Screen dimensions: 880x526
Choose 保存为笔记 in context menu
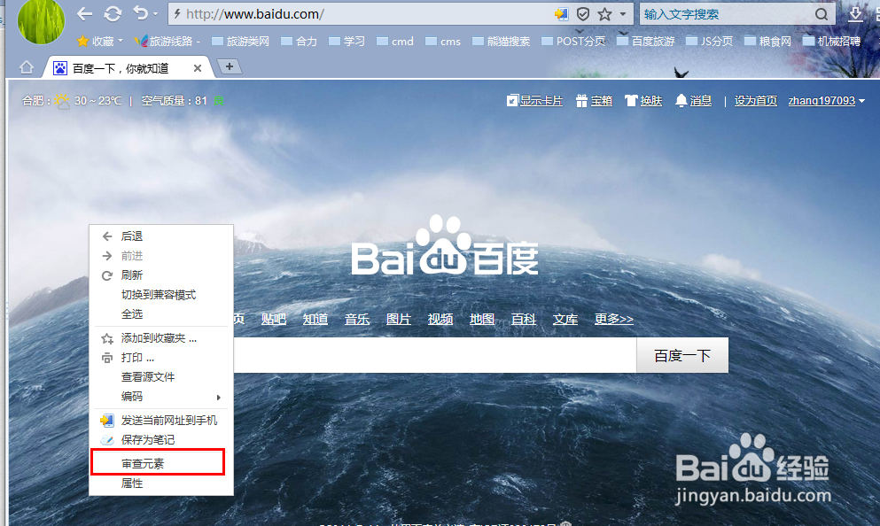click(161, 439)
